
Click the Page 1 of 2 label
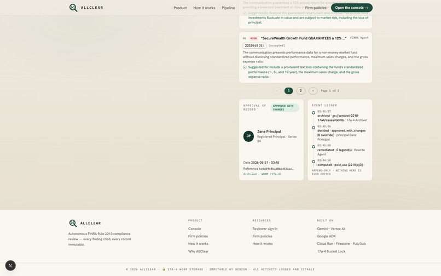(x=330, y=91)
